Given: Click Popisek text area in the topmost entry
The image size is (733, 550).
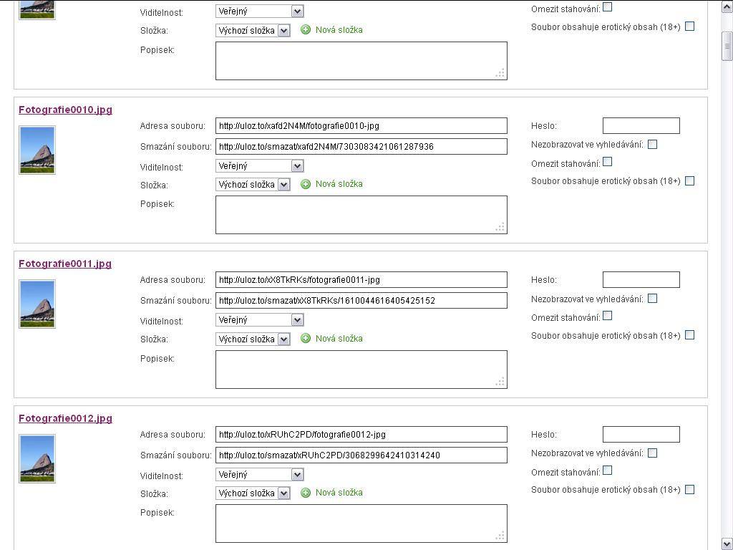Looking at the screenshot, I should (x=361, y=61).
